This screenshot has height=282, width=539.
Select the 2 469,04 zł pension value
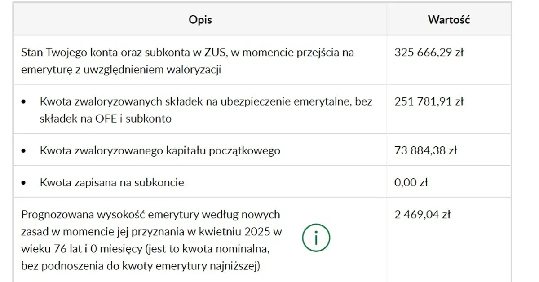coord(423,215)
